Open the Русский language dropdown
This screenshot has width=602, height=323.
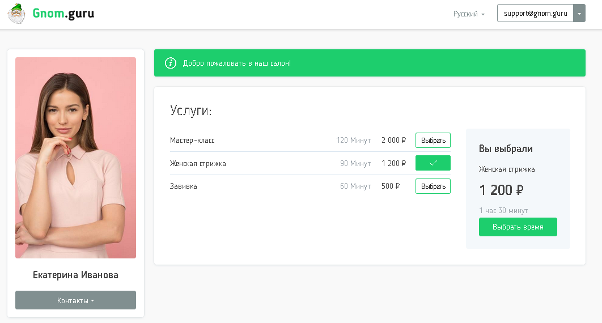(x=469, y=14)
